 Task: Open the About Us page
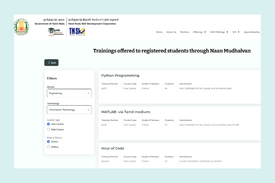[171, 32]
